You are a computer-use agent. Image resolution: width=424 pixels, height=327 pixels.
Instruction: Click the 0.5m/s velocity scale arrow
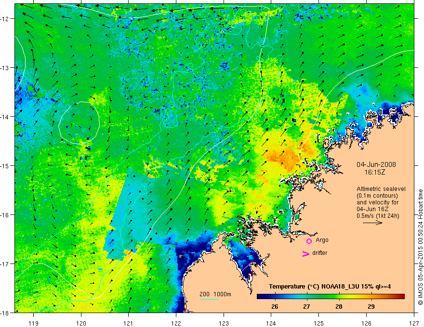372,223
